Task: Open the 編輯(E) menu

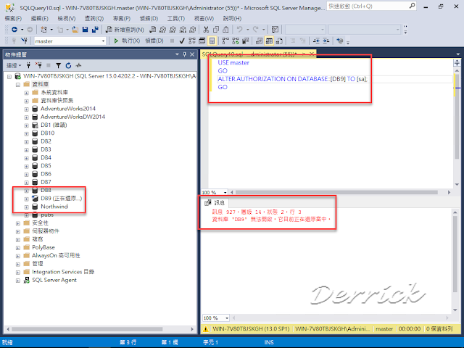Action: point(40,18)
